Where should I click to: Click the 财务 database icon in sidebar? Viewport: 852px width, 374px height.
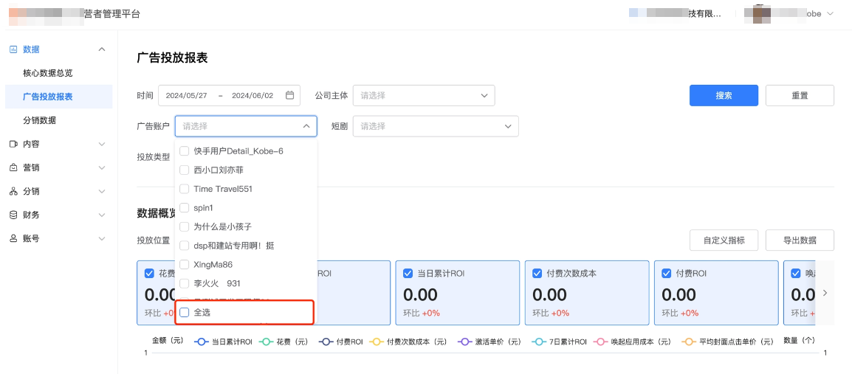13,215
